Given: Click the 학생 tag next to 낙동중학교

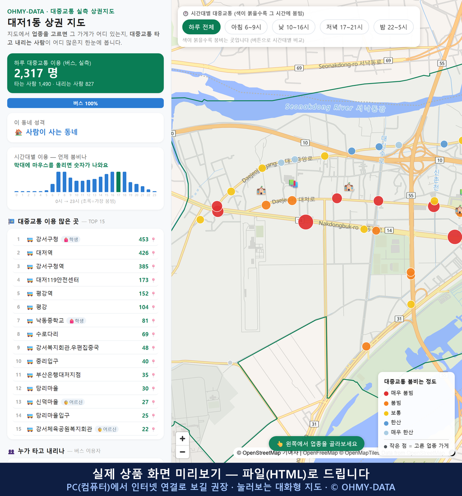Looking at the screenshot, I should (x=76, y=321).
